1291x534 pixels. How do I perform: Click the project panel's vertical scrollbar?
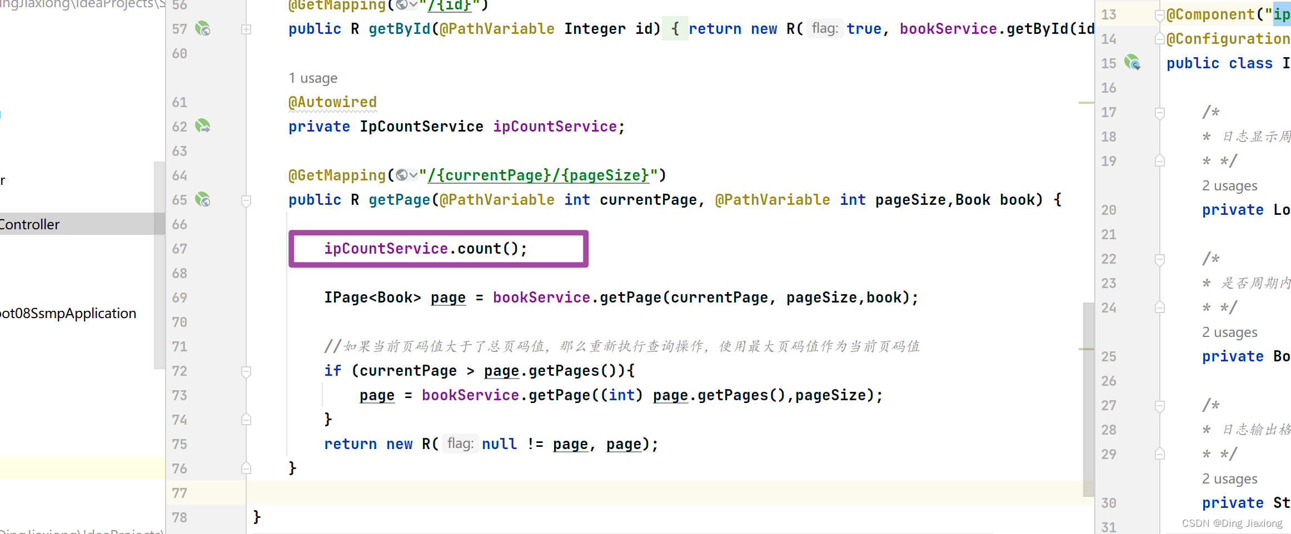click(x=159, y=265)
